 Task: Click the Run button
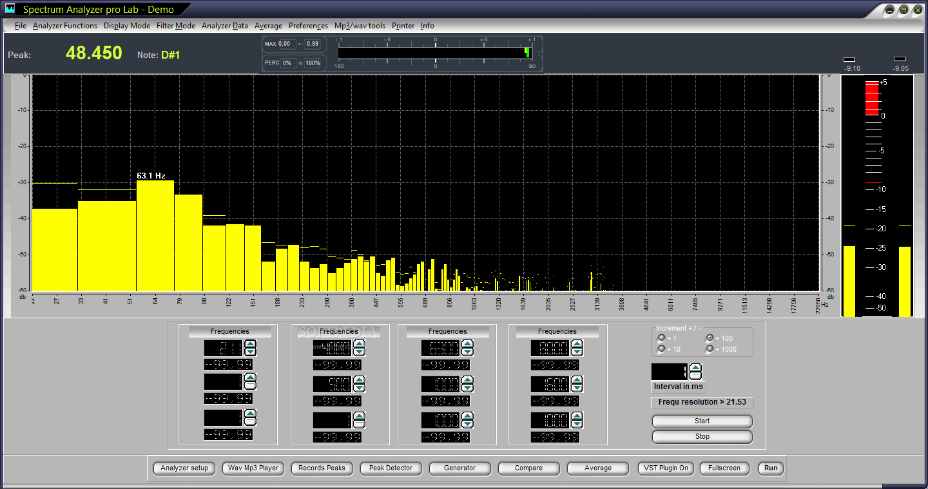pyautogui.click(x=771, y=468)
